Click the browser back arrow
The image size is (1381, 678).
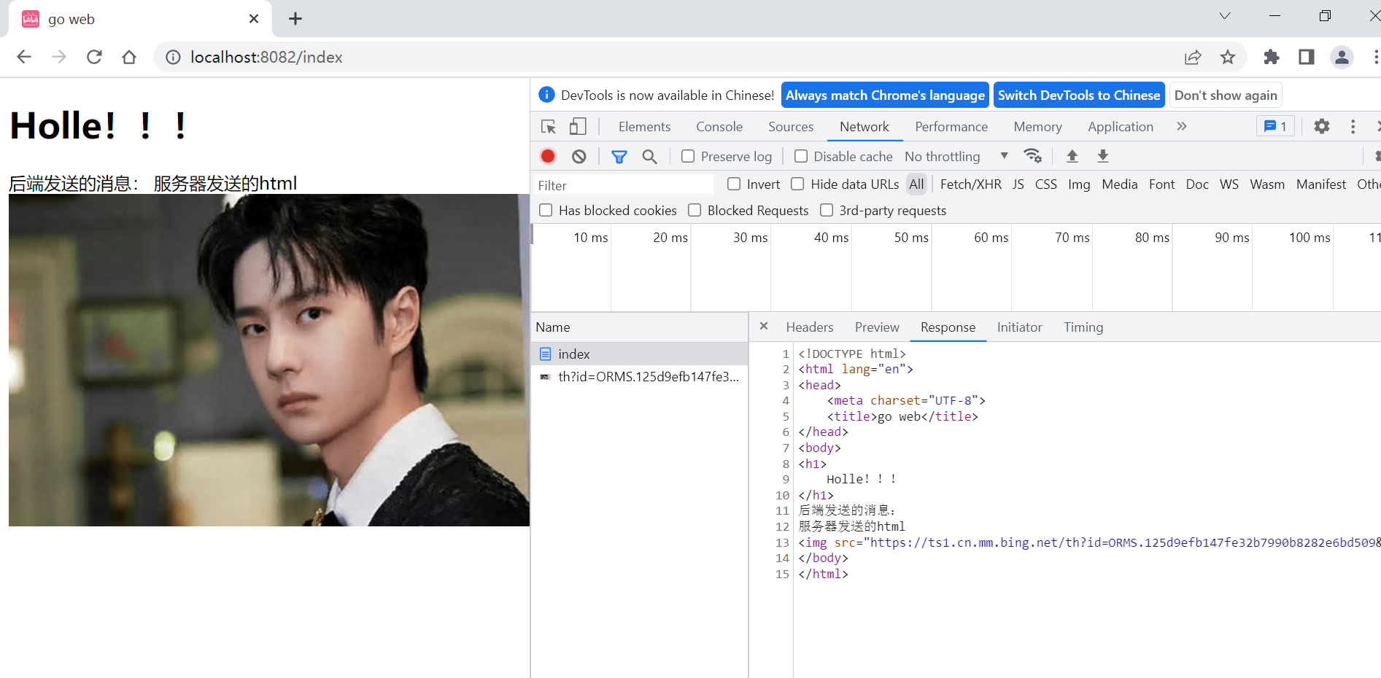pyautogui.click(x=24, y=57)
